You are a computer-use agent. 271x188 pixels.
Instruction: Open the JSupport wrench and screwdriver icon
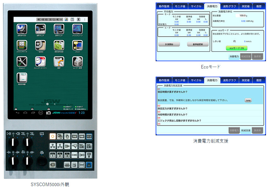tap(22, 62)
